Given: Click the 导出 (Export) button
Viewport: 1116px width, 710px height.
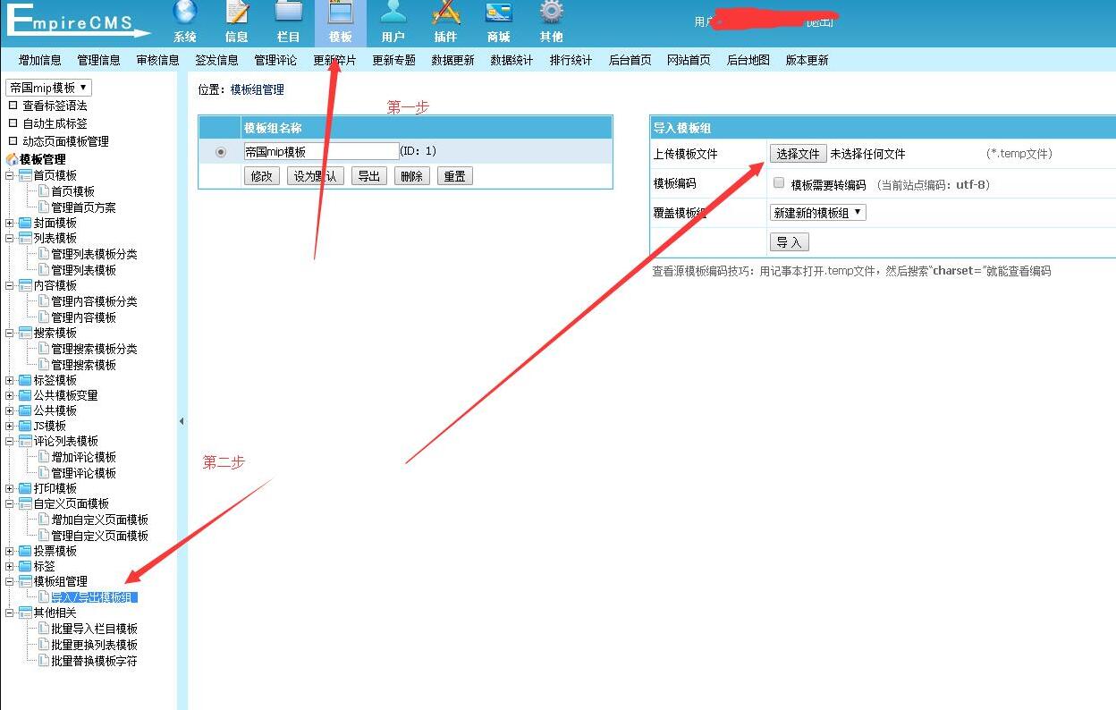Looking at the screenshot, I should click(x=369, y=176).
